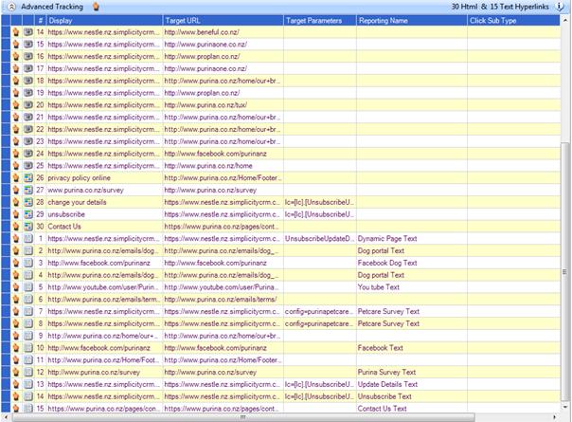Click vertical scrollbar up arrow
572x422 pixels.
[x=565, y=20]
